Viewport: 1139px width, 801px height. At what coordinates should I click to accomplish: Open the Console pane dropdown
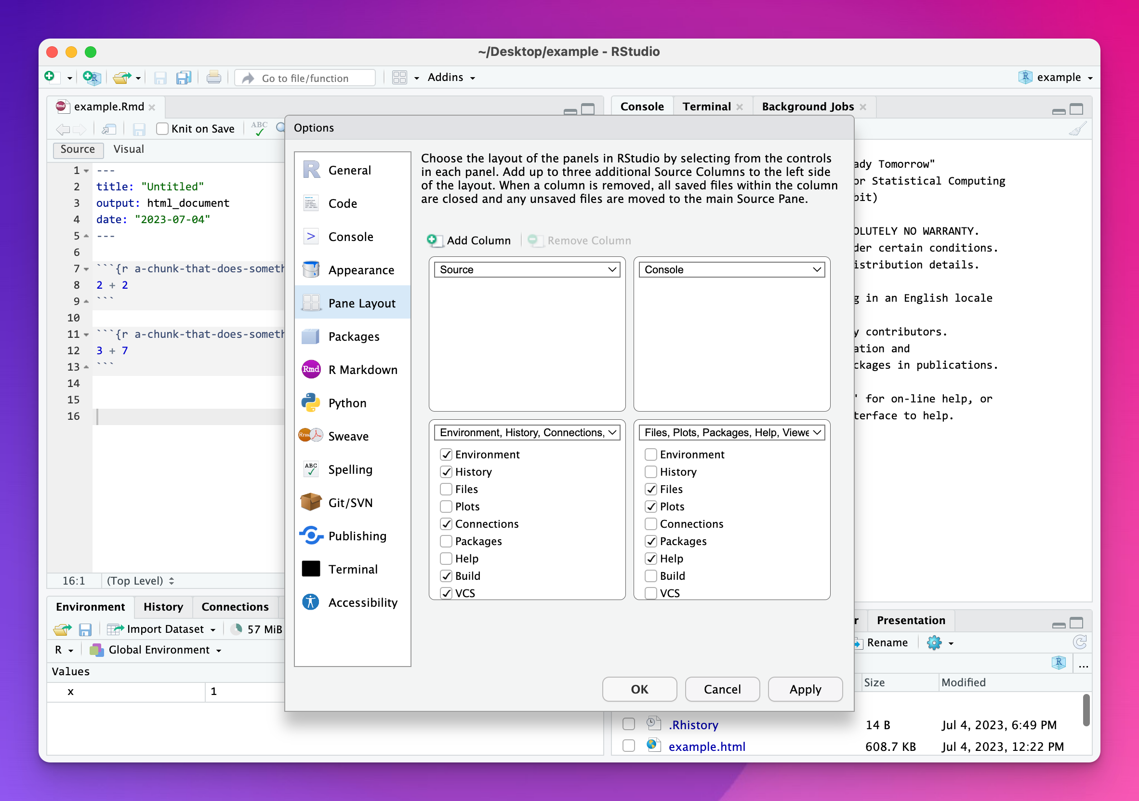(732, 269)
